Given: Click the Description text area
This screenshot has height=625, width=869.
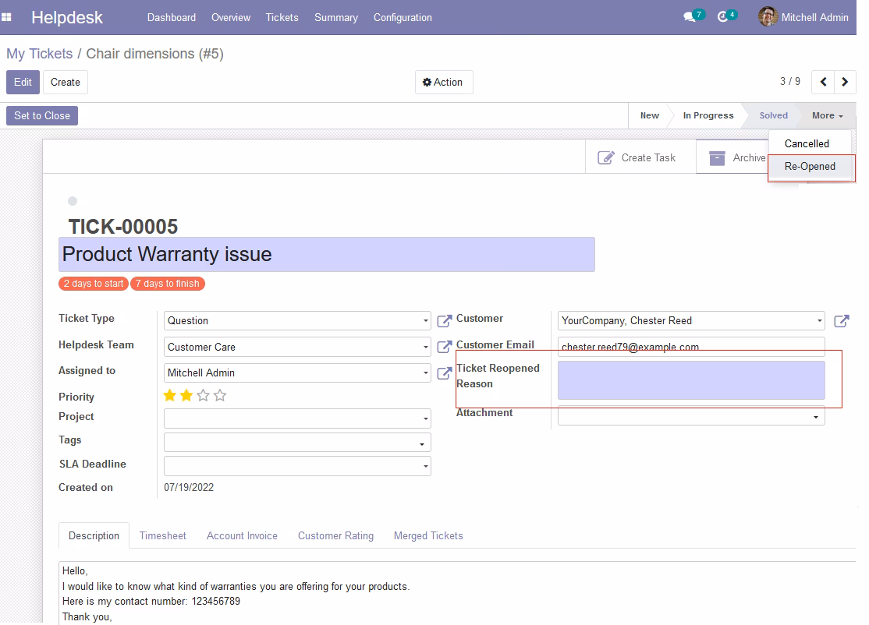Looking at the screenshot, I should 457,593.
